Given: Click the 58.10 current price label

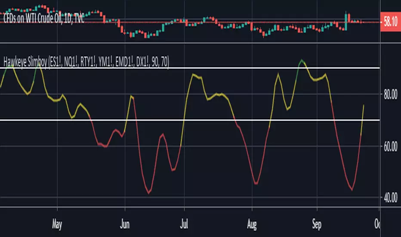Looking at the screenshot, I should click(390, 22).
